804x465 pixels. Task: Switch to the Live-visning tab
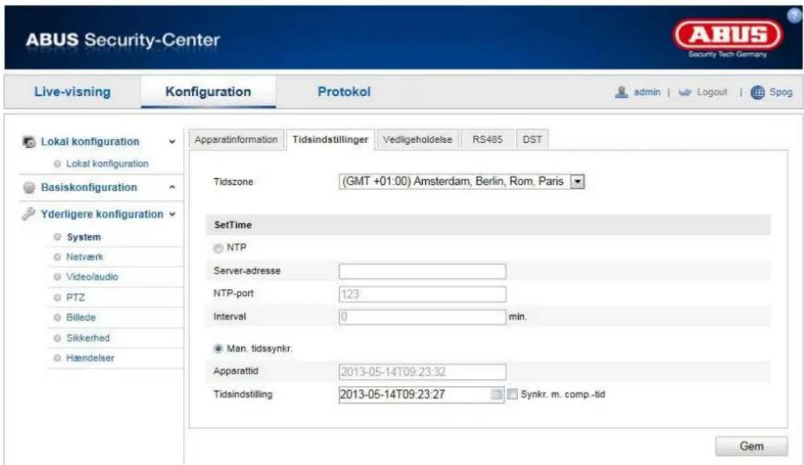71,92
